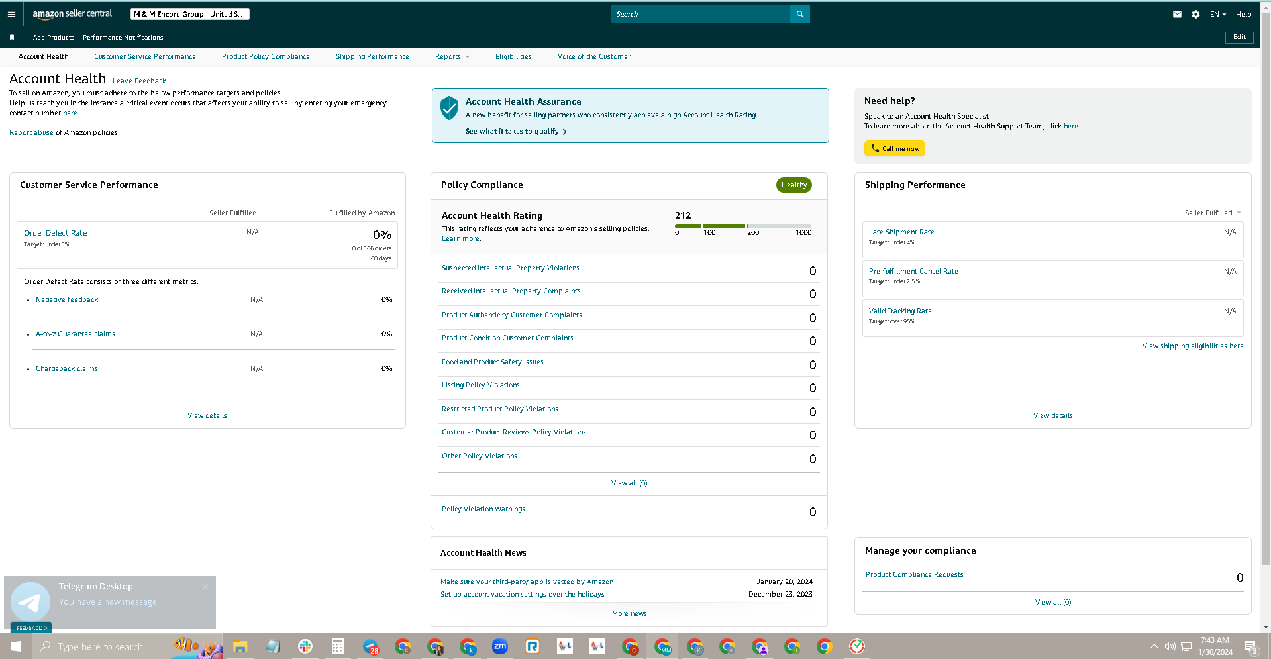Open A-to-z Guarantee claims link
Image resolution: width=1271 pixels, height=659 pixels.
tap(76, 334)
